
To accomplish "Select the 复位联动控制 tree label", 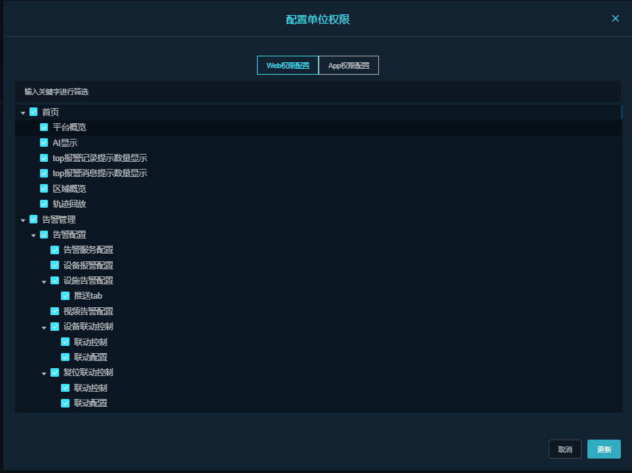I will (89, 372).
